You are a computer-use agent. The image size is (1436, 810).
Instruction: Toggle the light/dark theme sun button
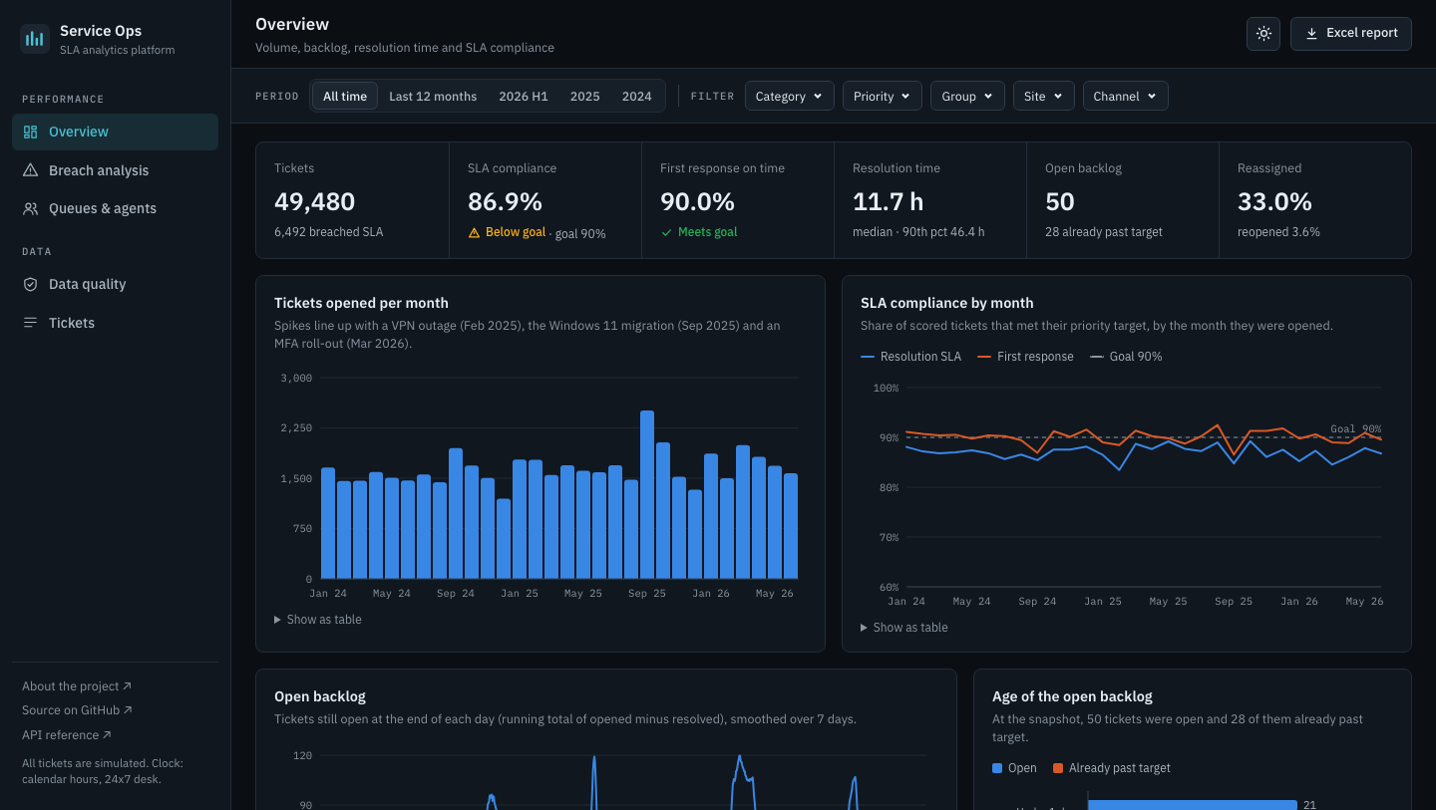[1263, 33]
